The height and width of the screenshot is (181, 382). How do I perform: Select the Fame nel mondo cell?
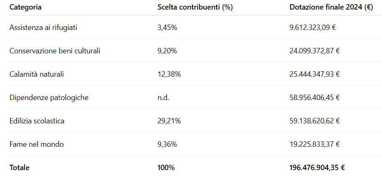(37, 144)
